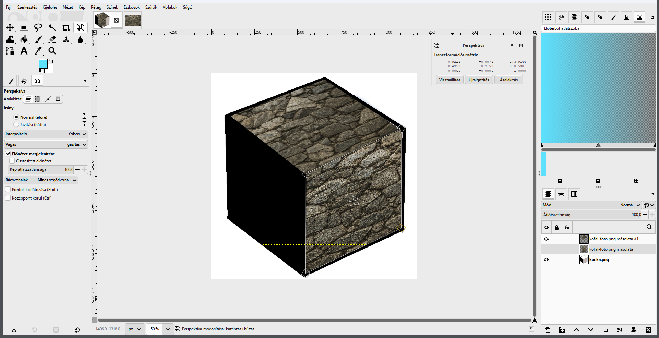Expand the Rácsvonalak guide dropdown
This screenshot has width=659, height=338.
pyautogui.click(x=41, y=180)
